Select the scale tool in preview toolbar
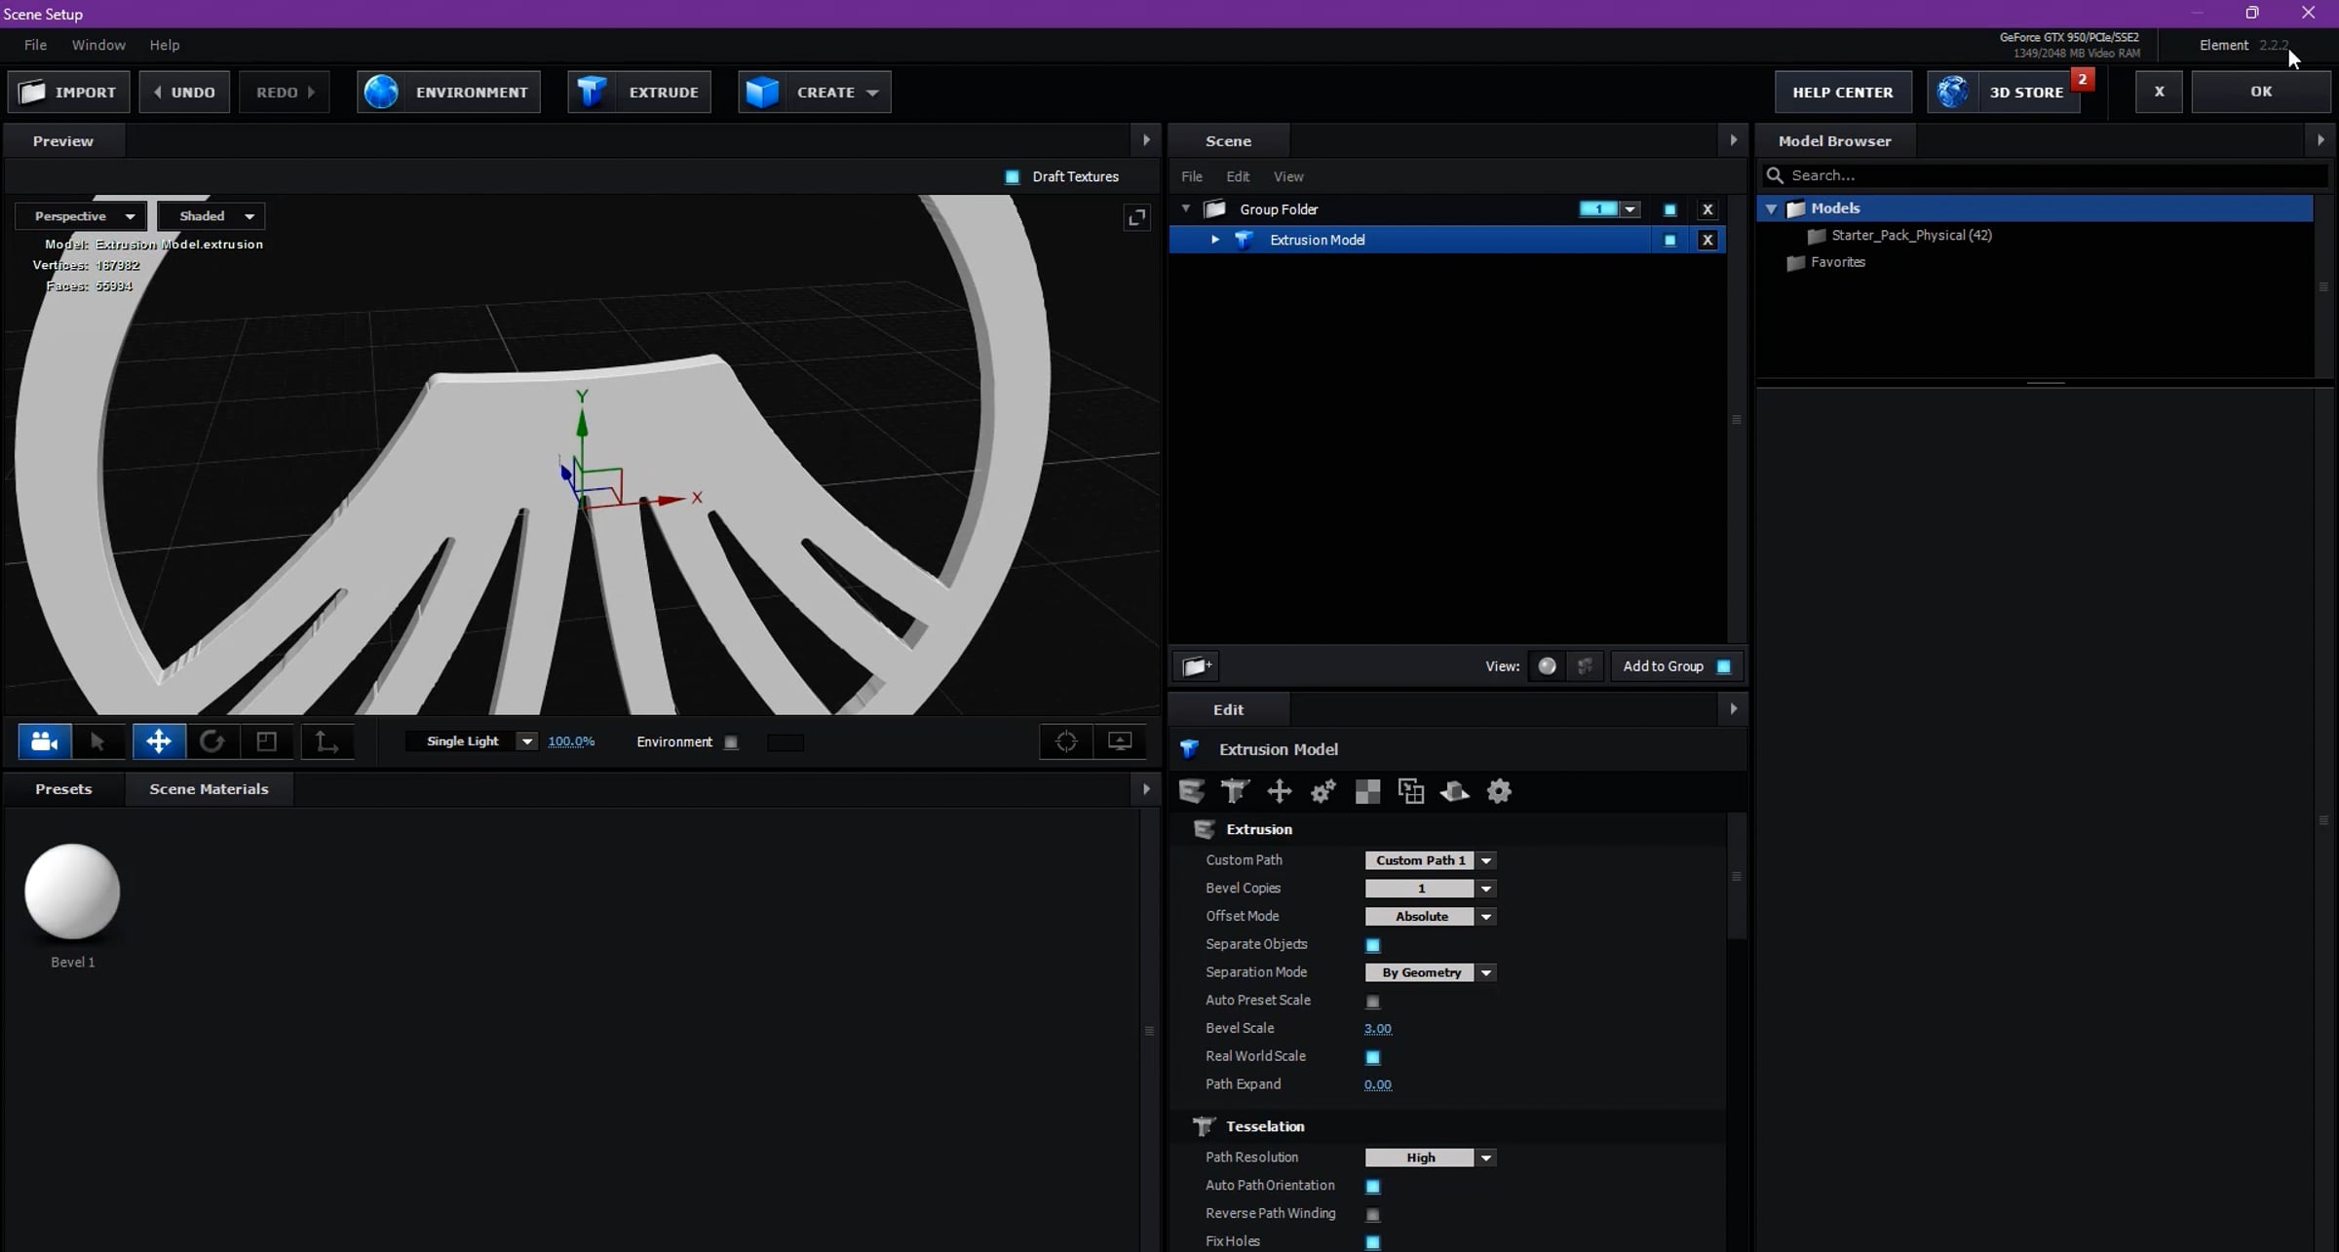 [x=266, y=741]
